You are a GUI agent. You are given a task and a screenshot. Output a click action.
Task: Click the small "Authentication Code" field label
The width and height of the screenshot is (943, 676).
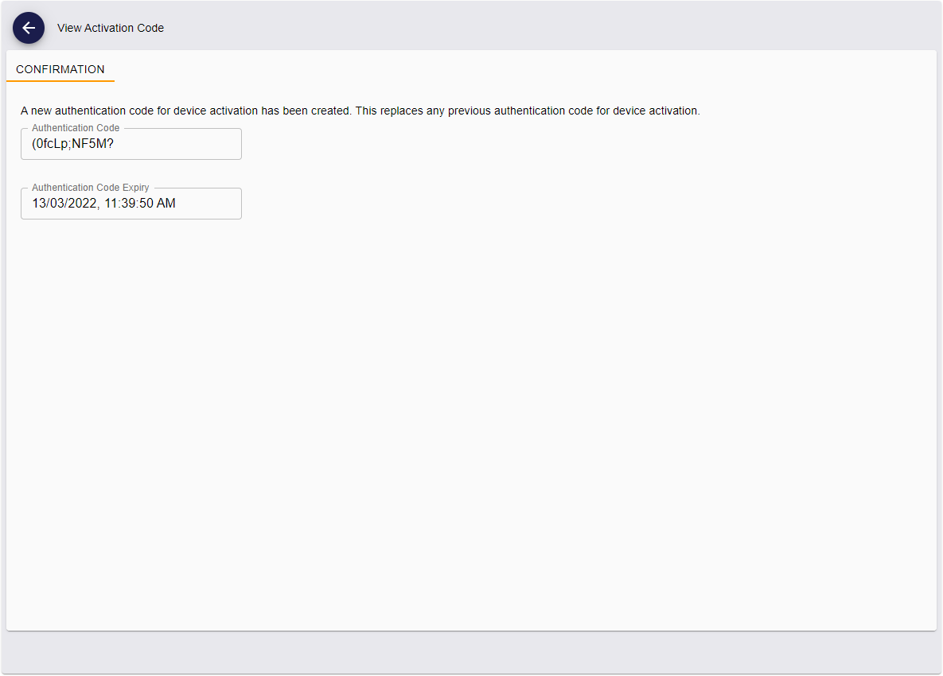tap(76, 128)
